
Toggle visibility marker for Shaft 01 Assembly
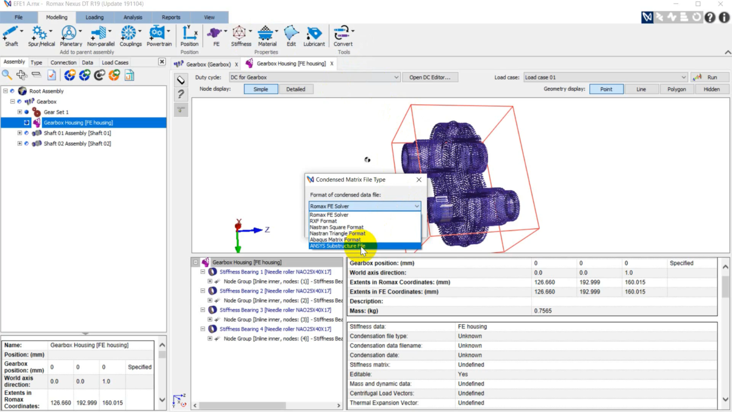(27, 133)
